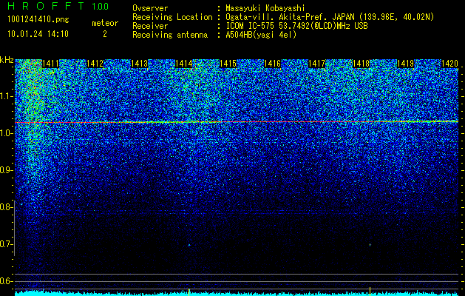Viewport: 465px width, 296px height.
Task: Click the 0.7 kHz axis label
Action: click(7, 244)
